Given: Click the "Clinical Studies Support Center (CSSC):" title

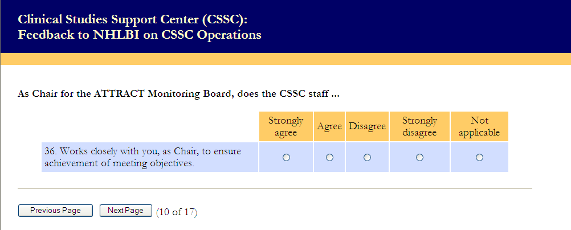Looking at the screenshot, I should coord(133,19).
